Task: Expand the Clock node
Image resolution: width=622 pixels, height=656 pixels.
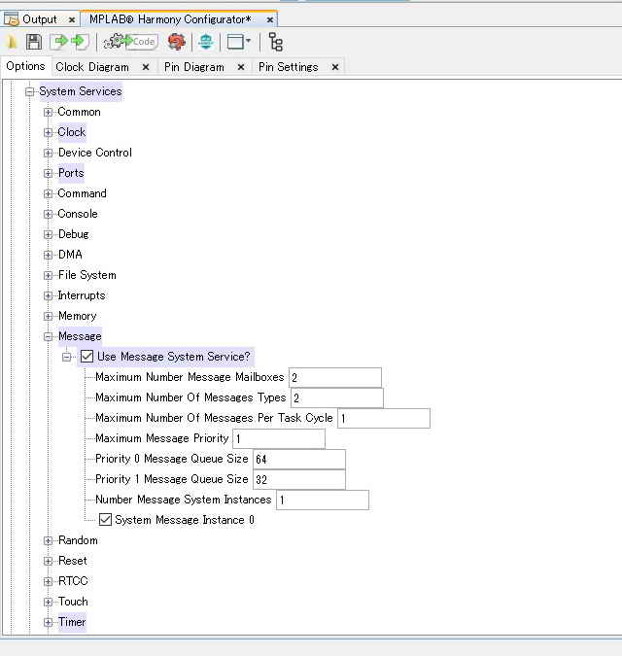Action: pos(48,132)
